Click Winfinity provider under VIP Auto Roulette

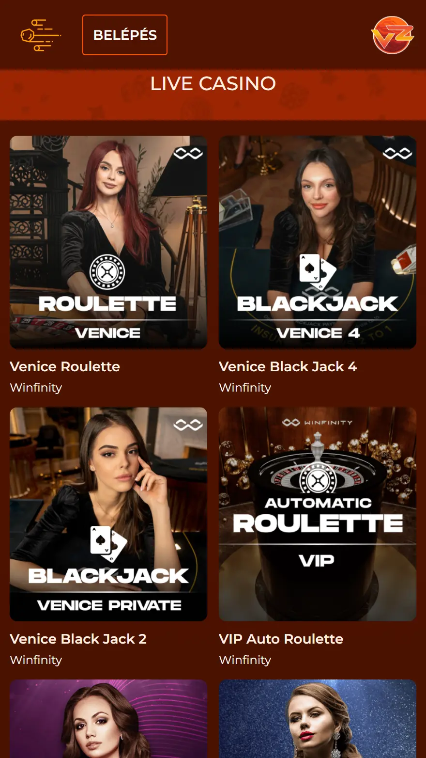pyautogui.click(x=245, y=660)
